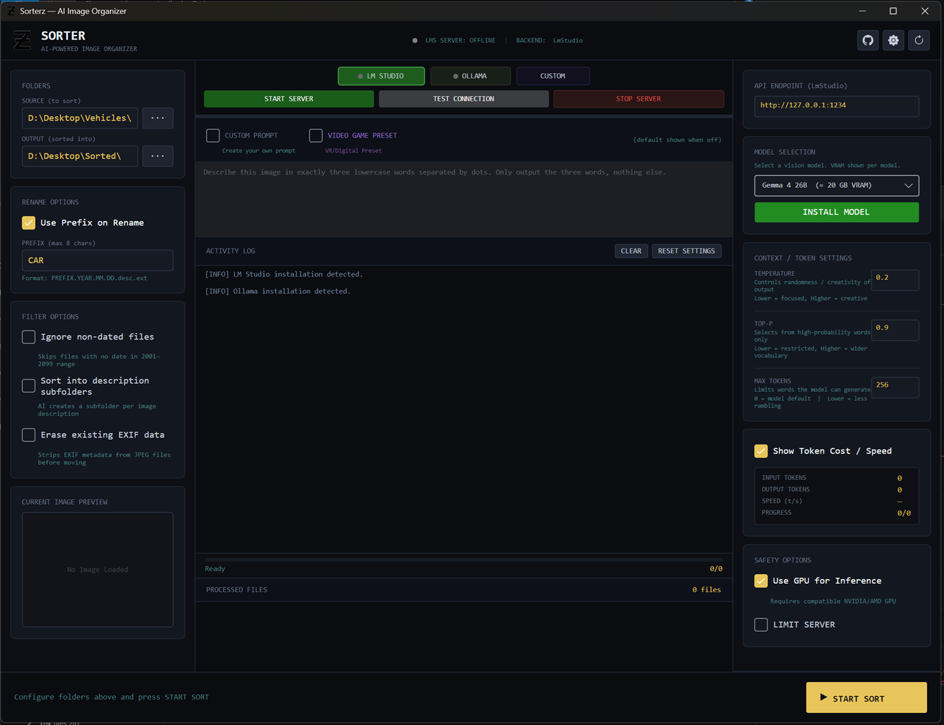Toggle Show Token Cost / Speed
The image size is (944, 725).
(x=761, y=451)
